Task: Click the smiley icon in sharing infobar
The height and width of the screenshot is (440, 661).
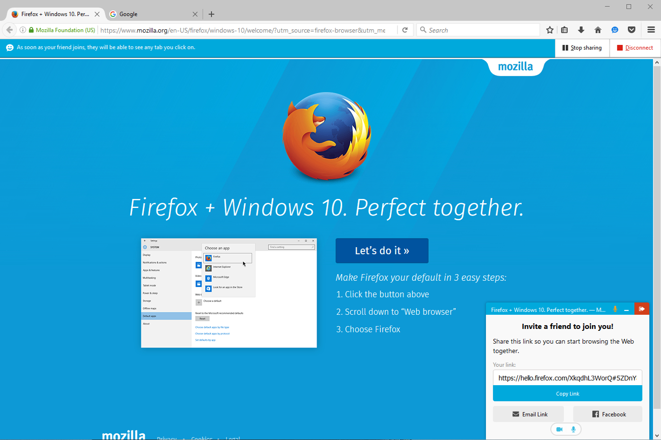Action: click(x=9, y=47)
